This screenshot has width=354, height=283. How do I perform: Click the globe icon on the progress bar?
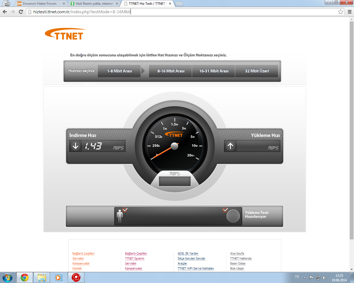pos(233,216)
